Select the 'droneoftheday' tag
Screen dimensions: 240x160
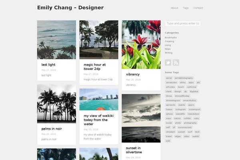(182, 96)
